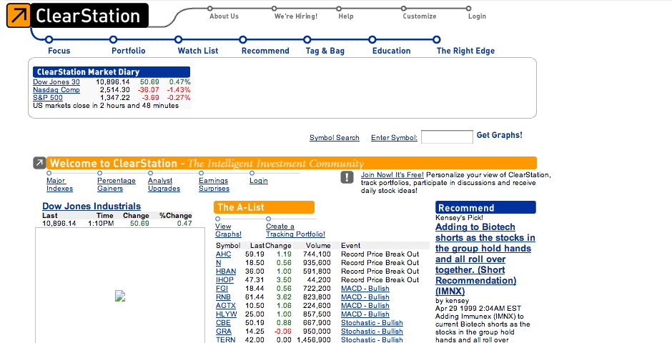Open the IHOP symbol link
Image resolution: width=672 pixels, height=343 pixels.
(224, 280)
